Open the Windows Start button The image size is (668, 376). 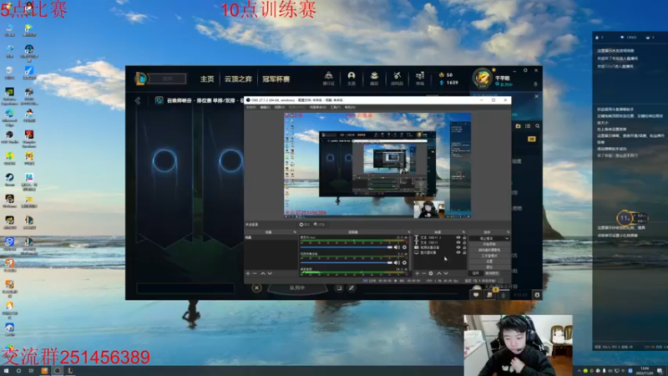click(6, 371)
